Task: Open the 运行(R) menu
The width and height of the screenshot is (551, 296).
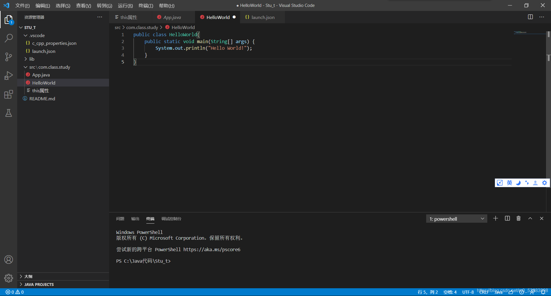Action: pyautogui.click(x=125, y=5)
